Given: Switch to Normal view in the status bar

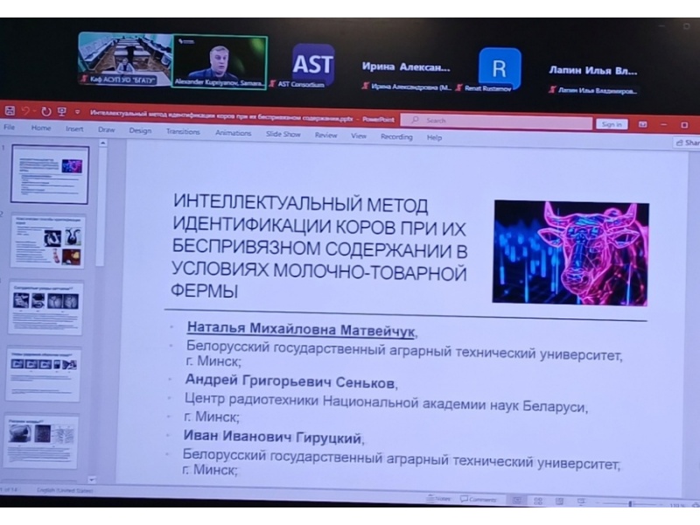Looking at the screenshot, I should tap(516, 500).
